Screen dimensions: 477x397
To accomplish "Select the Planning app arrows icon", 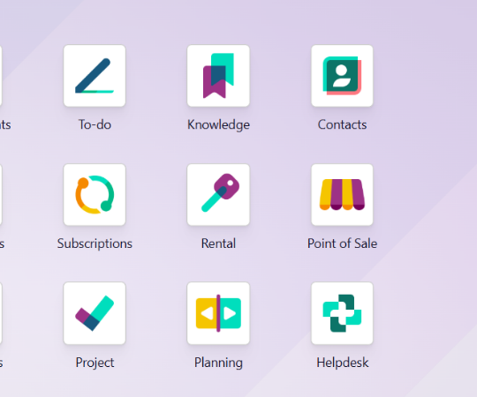I will pos(218,313).
